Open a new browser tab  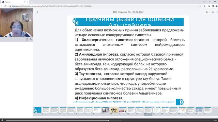pos(32,2)
